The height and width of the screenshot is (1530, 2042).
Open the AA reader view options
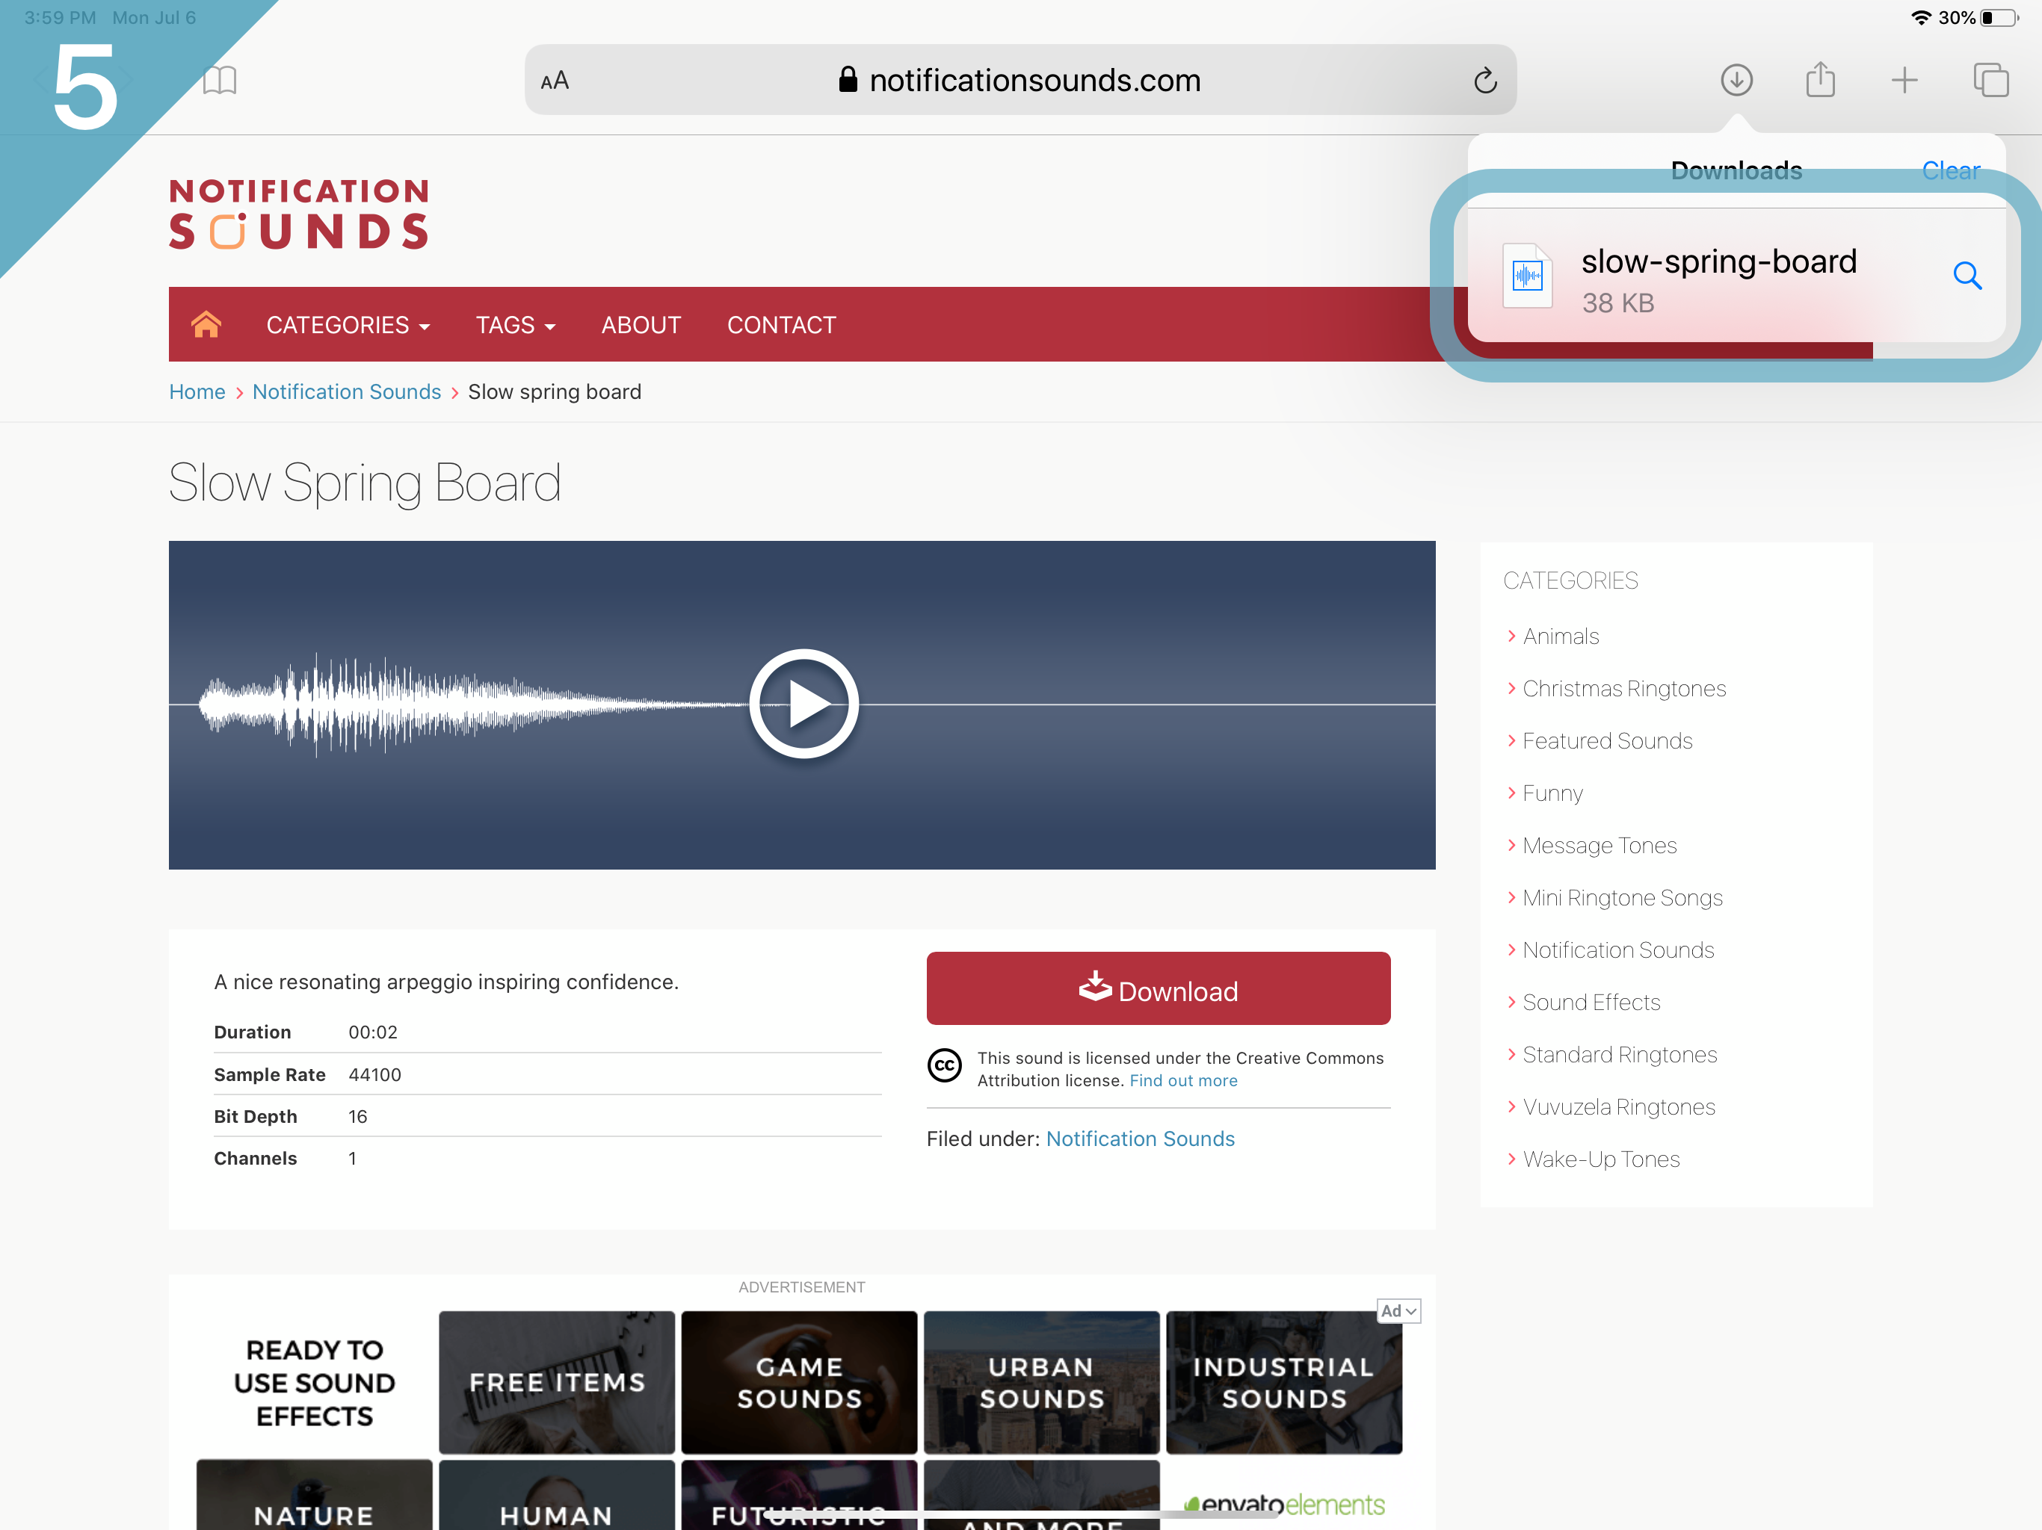point(555,81)
